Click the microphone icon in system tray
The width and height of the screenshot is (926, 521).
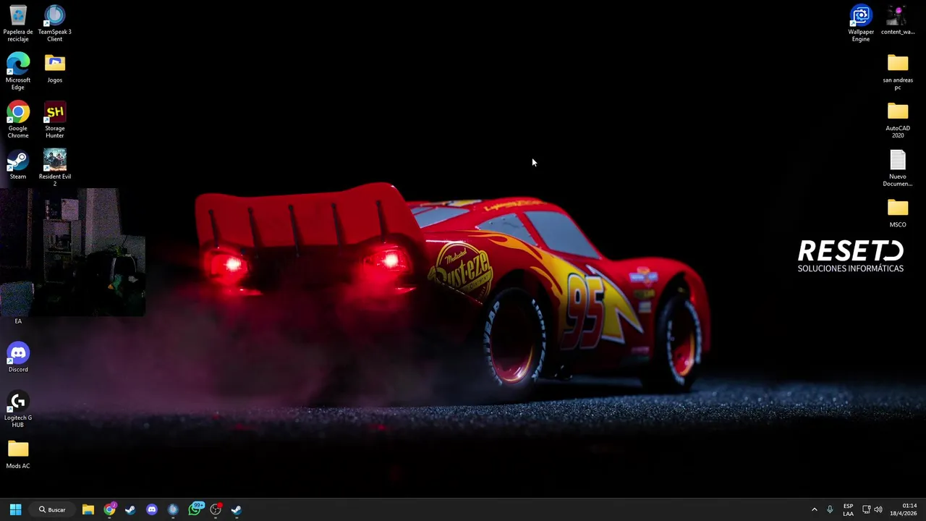tap(830, 509)
